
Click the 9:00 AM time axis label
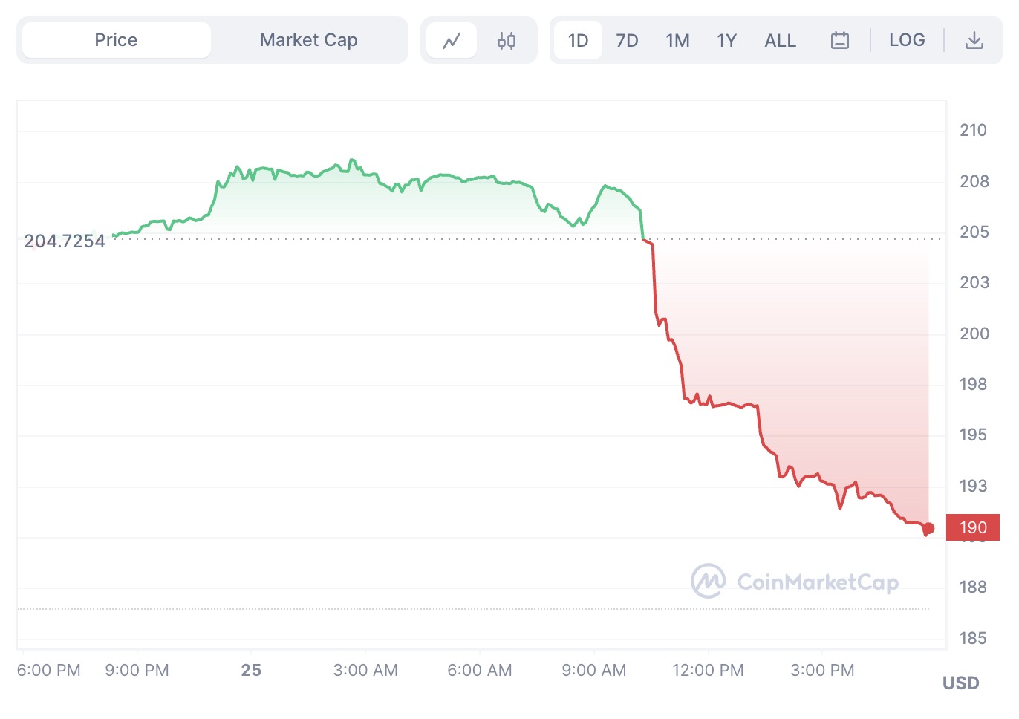click(x=593, y=670)
